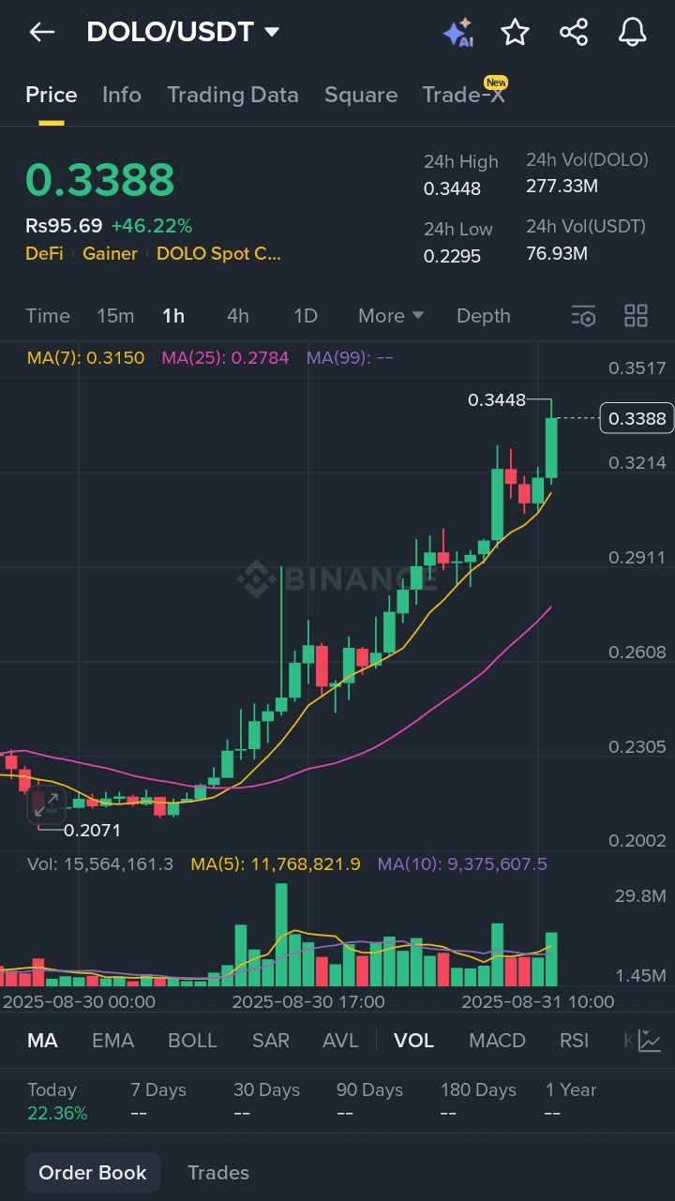Tap the 24h Low value 0.2295
This screenshot has height=1201, width=675.
(x=452, y=256)
